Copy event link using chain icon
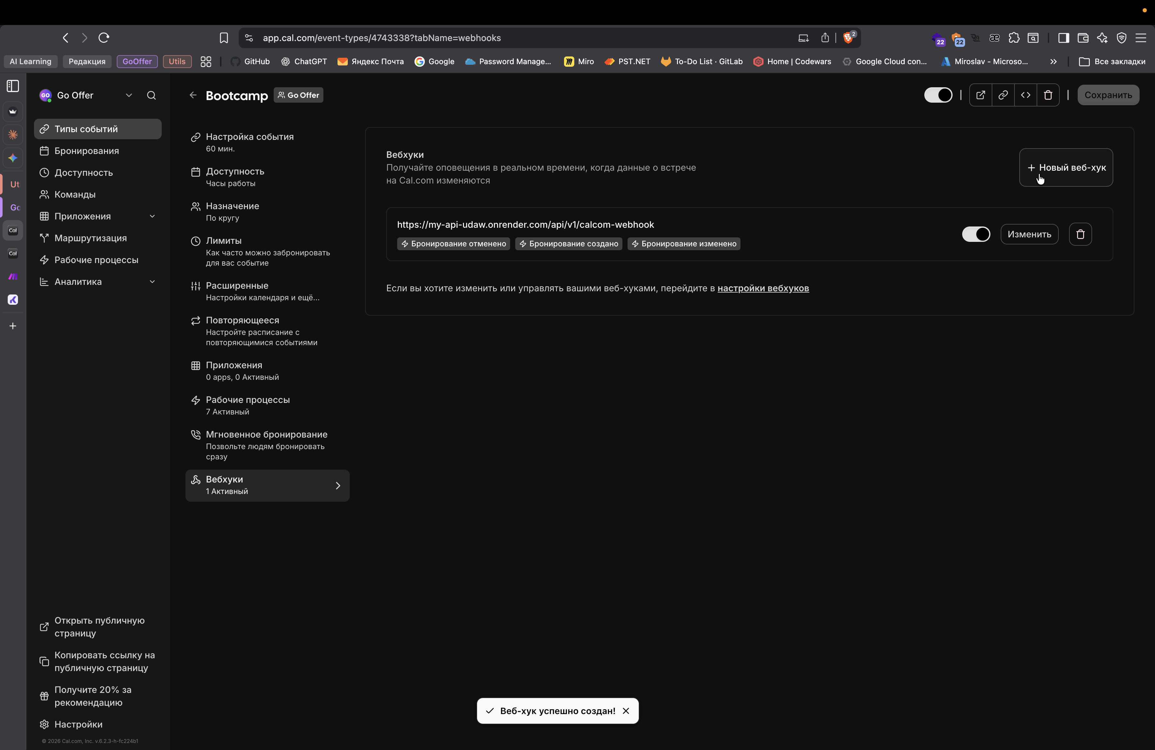The image size is (1155, 750). 1003,95
